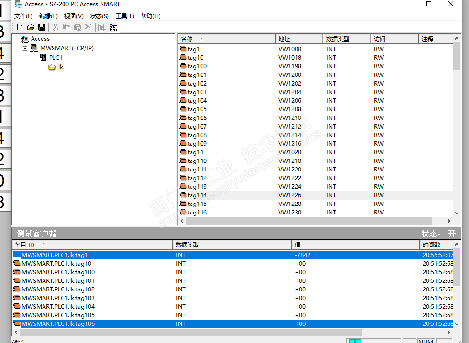Open the 文件(F) menu
This screenshot has width=469, height=343.
pos(23,16)
